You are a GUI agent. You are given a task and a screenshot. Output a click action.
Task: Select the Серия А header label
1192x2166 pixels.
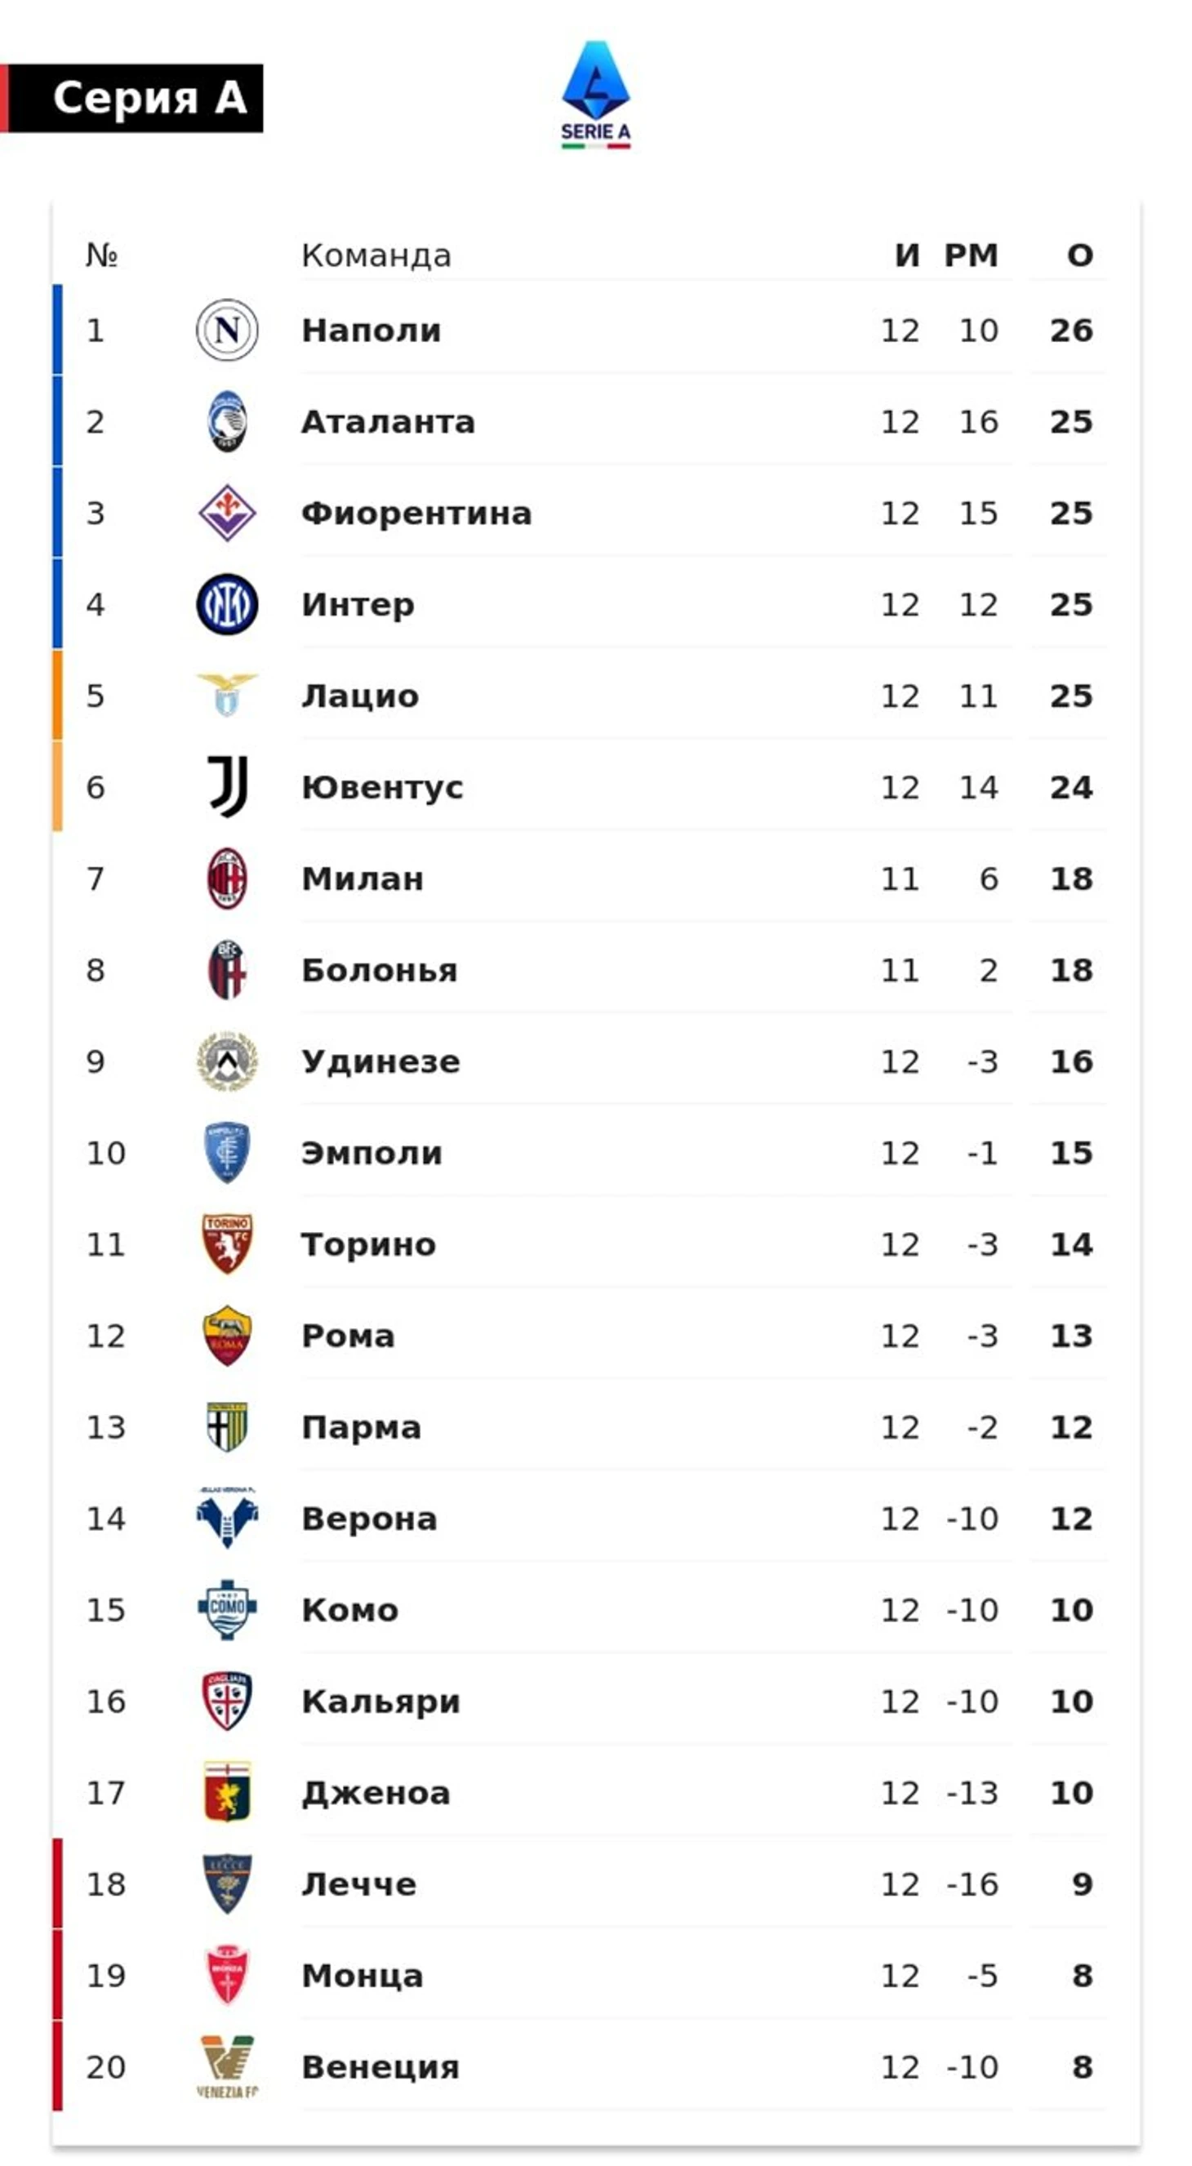click(x=149, y=97)
